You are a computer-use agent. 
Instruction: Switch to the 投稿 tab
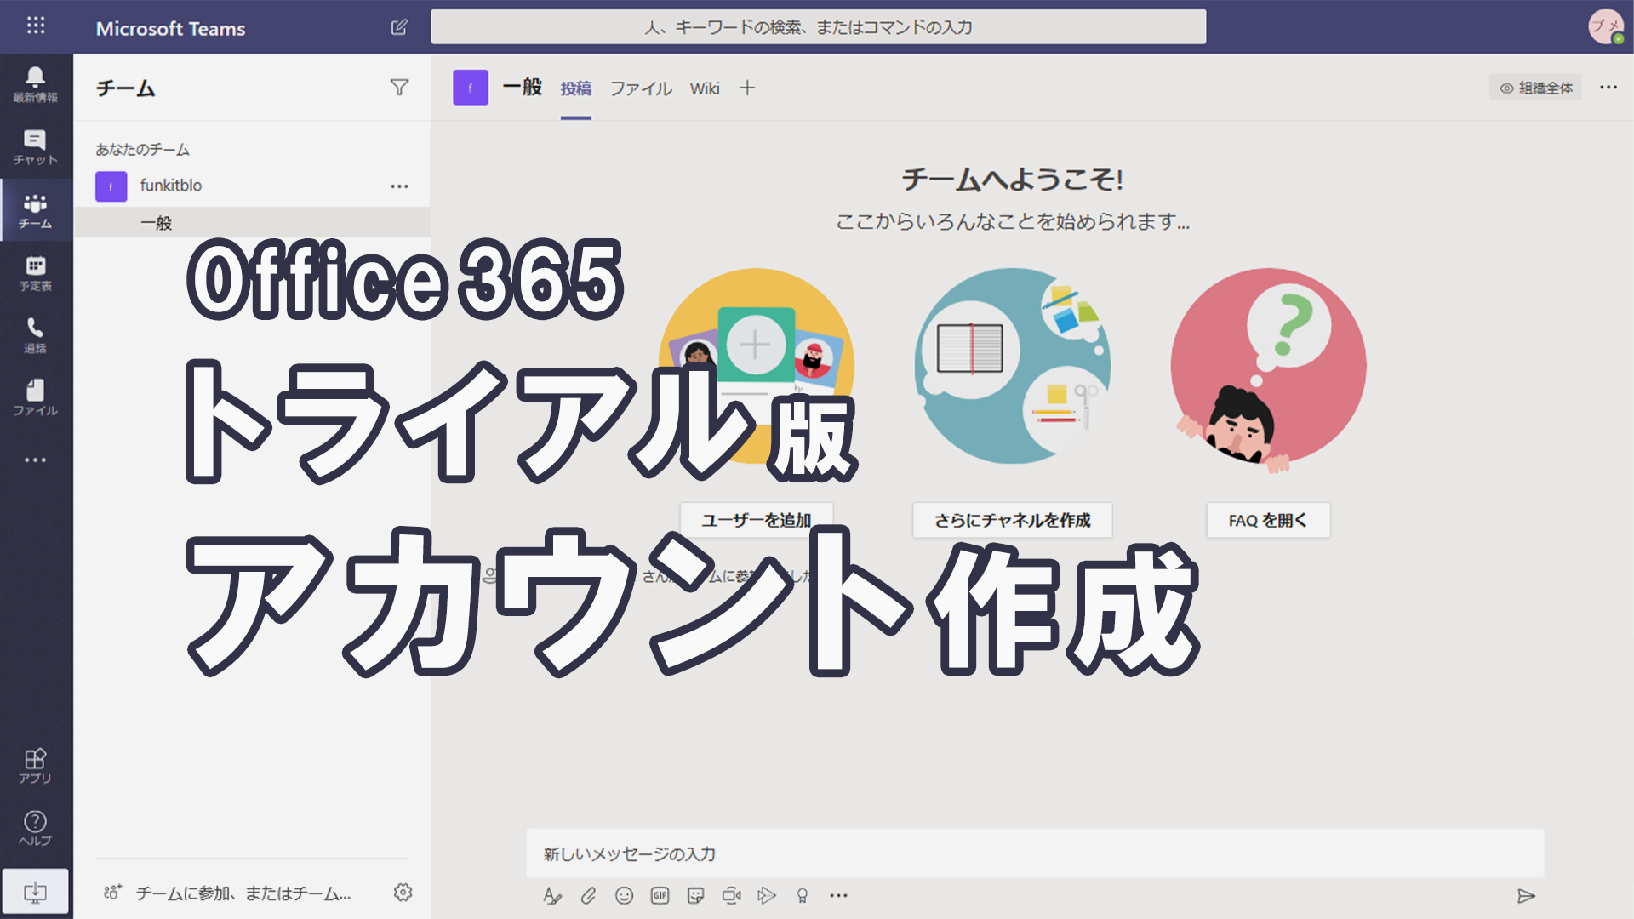tap(576, 88)
